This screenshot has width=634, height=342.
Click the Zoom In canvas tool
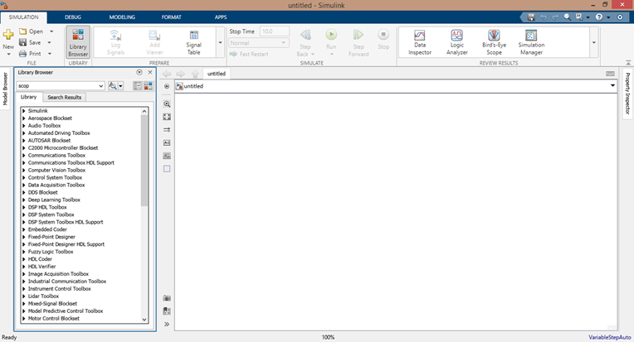point(167,104)
